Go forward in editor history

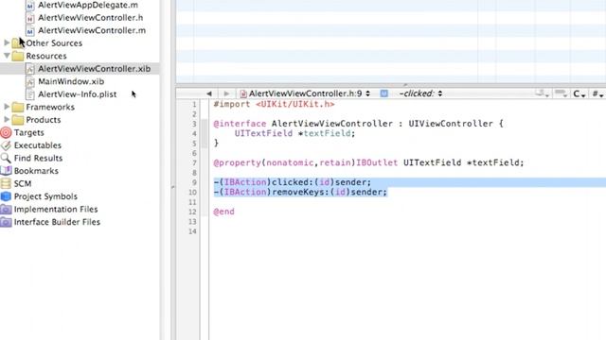(x=226, y=93)
